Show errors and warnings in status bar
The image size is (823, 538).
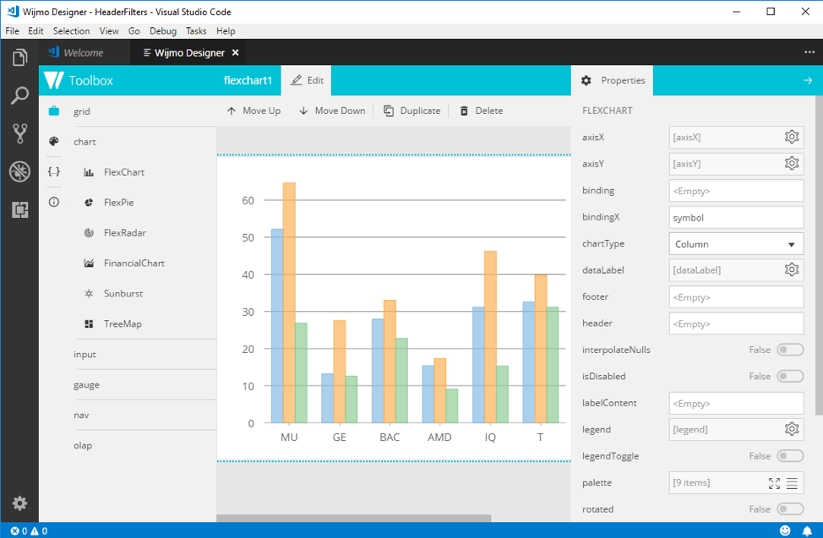click(x=29, y=530)
